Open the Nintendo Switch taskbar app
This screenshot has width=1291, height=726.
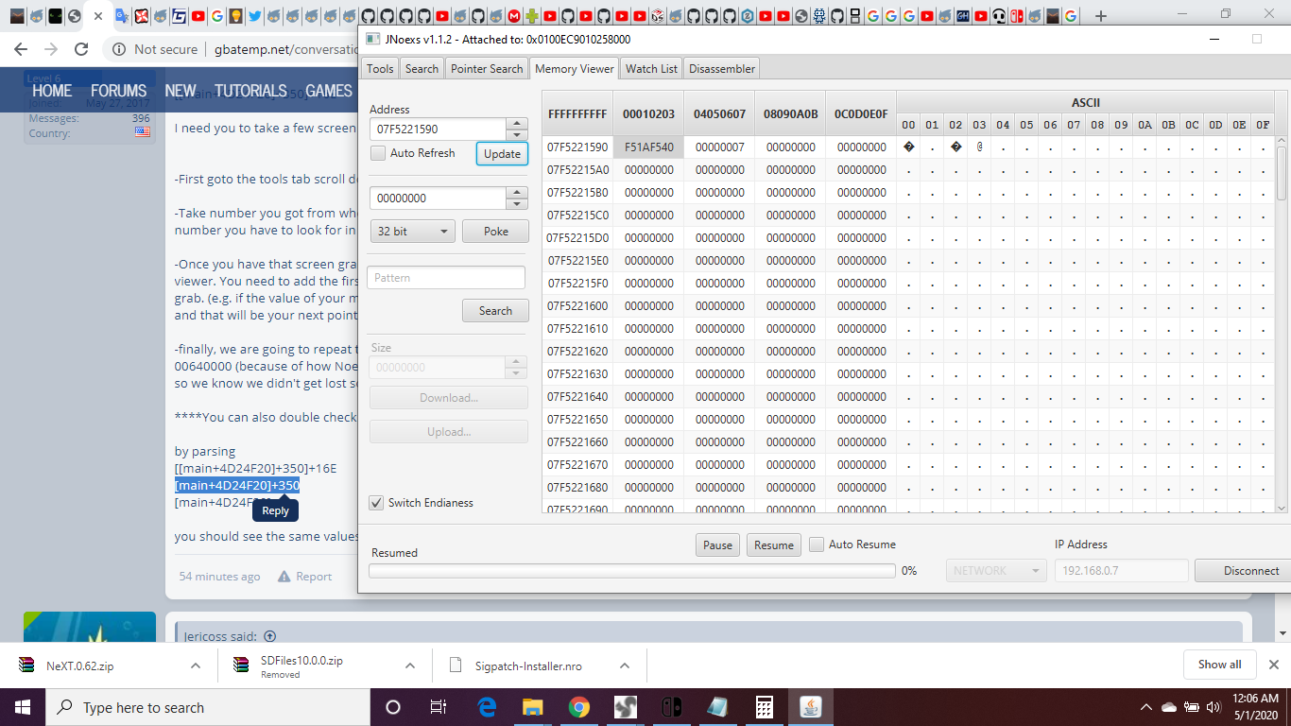pyautogui.click(x=671, y=707)
